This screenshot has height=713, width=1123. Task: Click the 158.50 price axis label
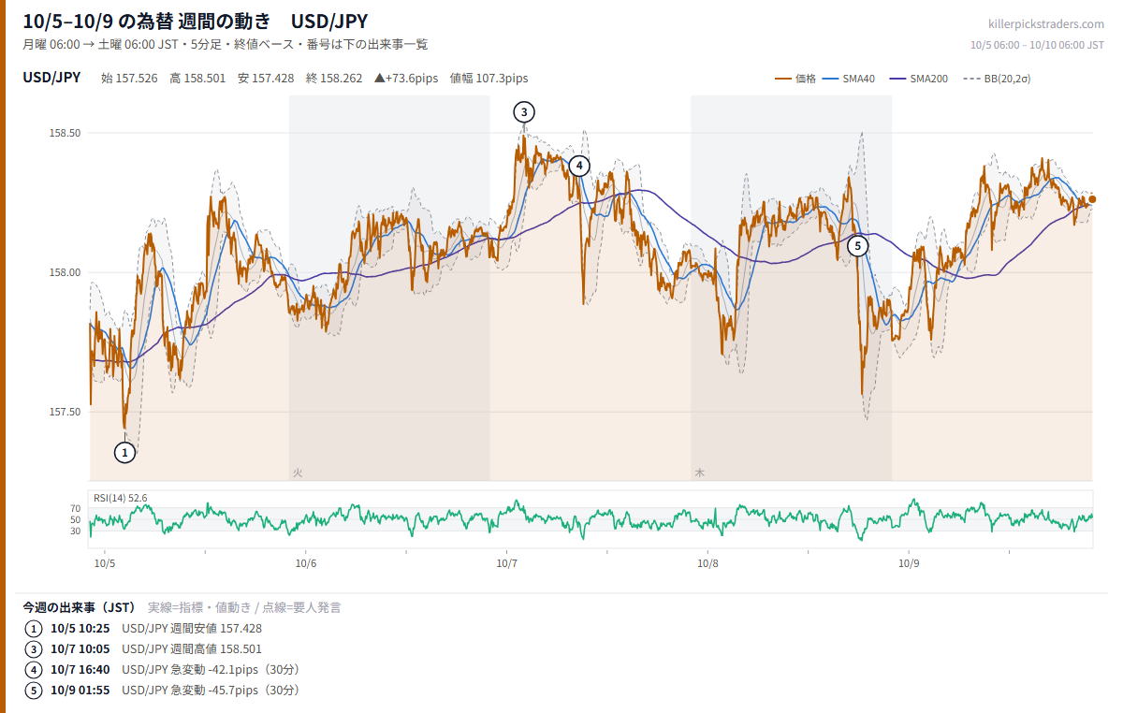pyautogui.click(x=65, y=134)
